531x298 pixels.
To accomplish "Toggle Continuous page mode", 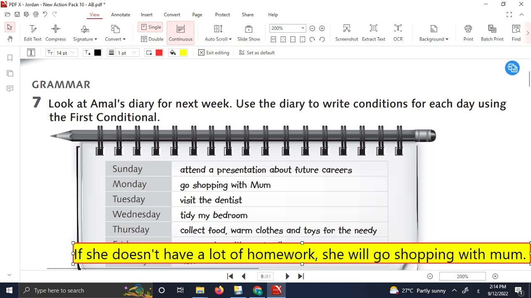I will click(180, 33).
